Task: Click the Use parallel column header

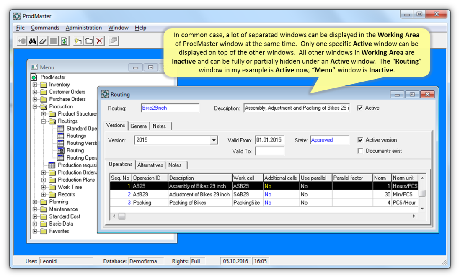Action: [x=315, y=178]
